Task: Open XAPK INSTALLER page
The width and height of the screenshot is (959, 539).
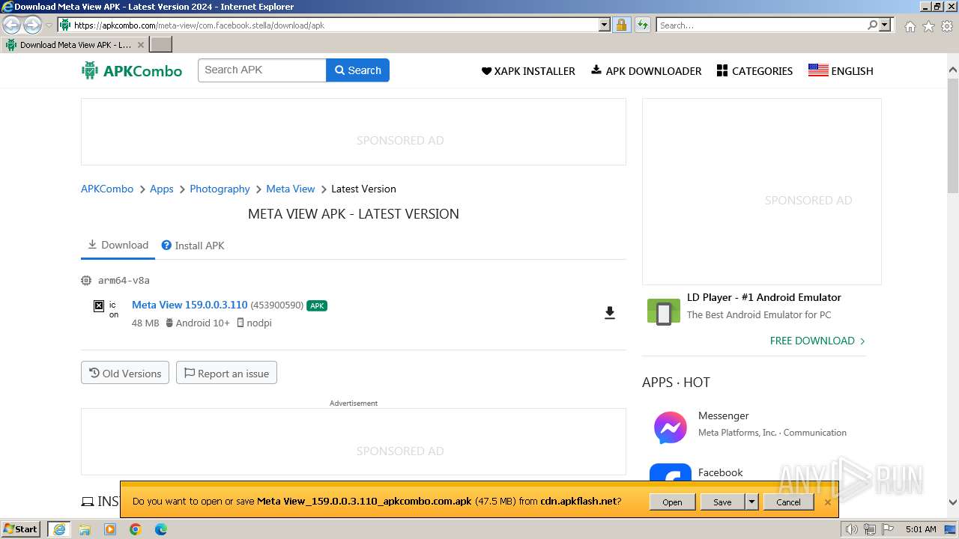Action: (x=528, y=71)
